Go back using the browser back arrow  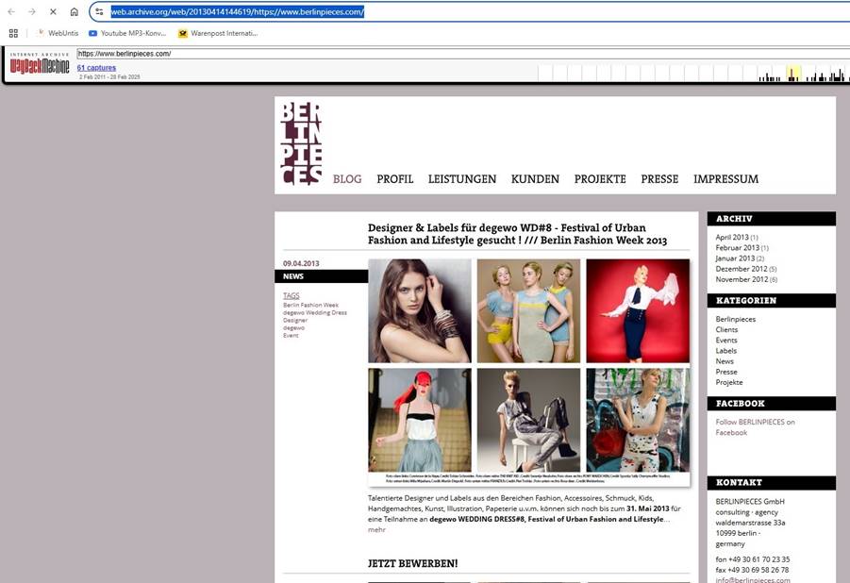(x=11, y=12)
